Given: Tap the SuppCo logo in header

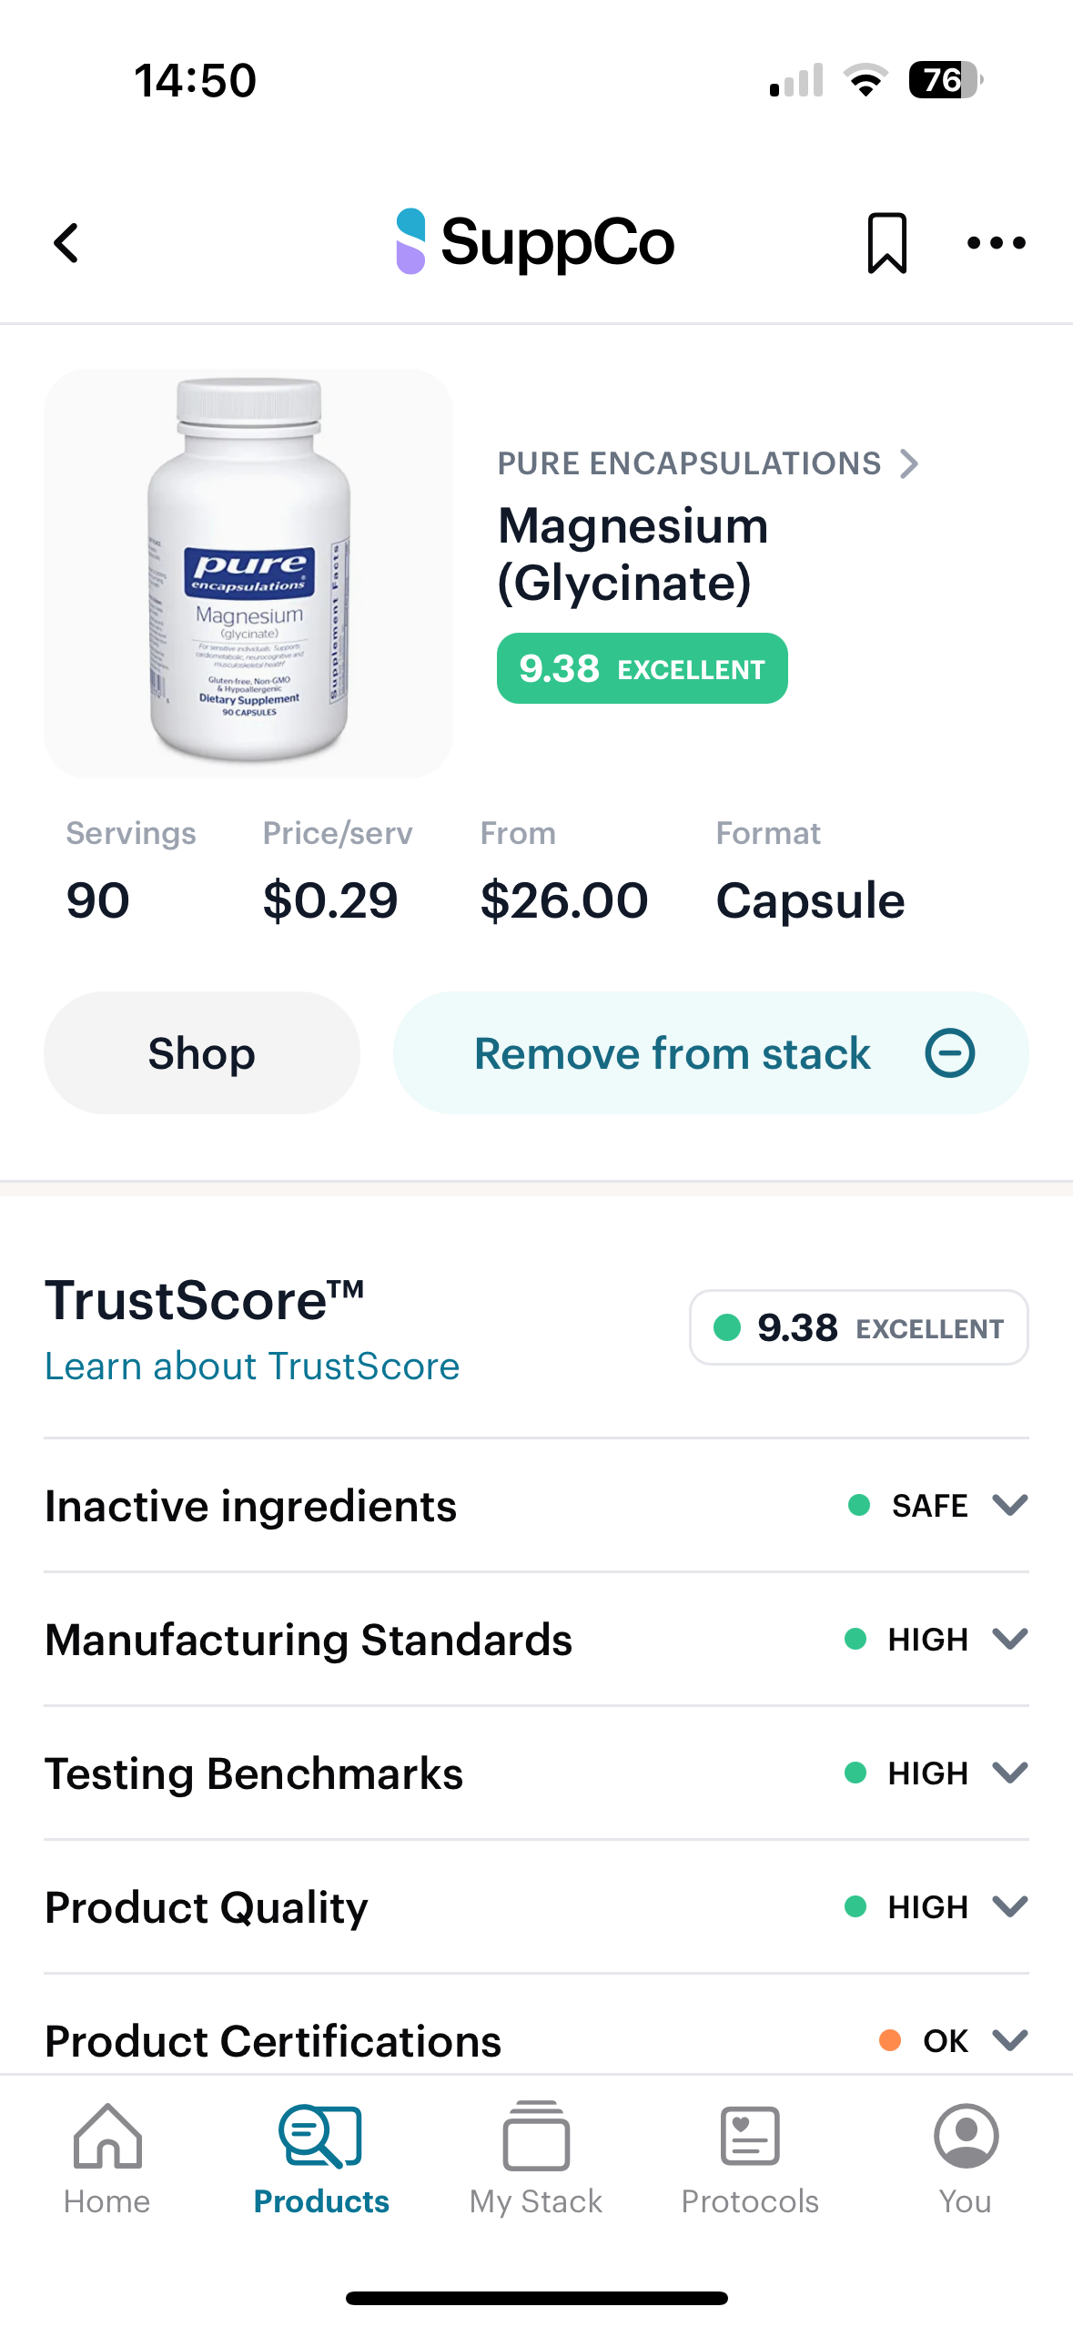Looking at the screenshot, I should tap(536, 242).
